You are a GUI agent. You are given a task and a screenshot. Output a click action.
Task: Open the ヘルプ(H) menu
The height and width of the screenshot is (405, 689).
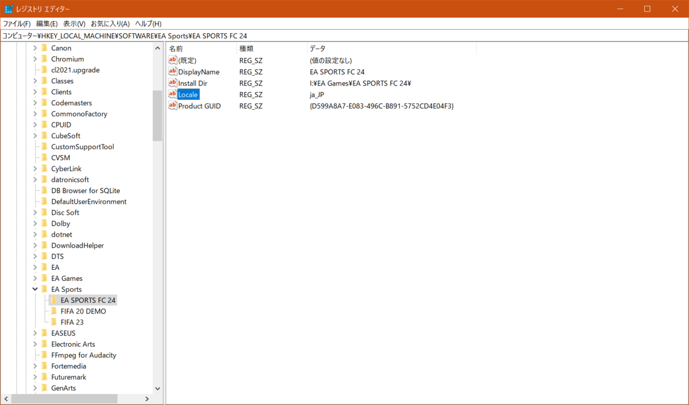[x=148, y=24]
